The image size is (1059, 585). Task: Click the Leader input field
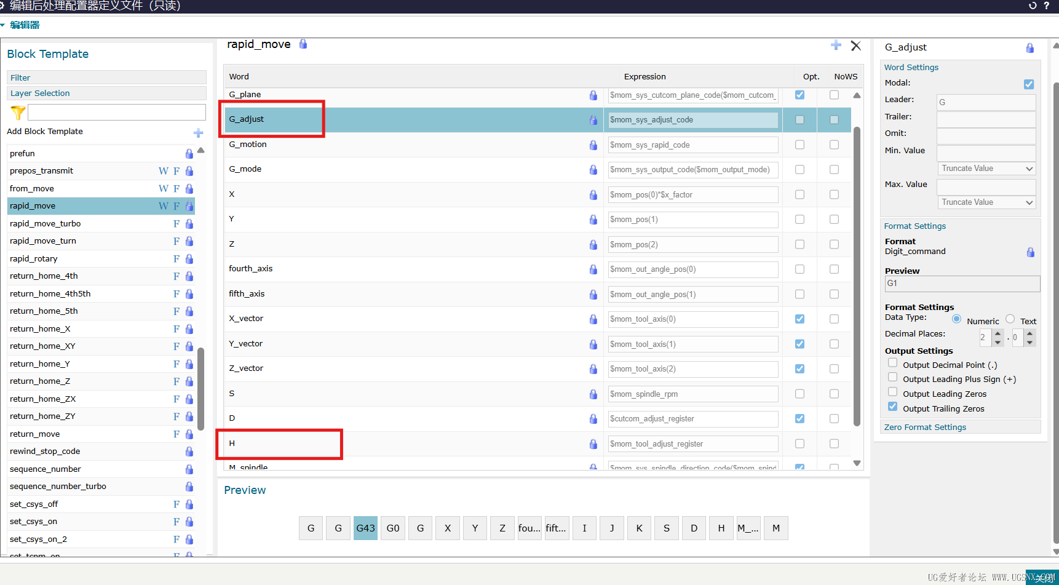point(986,102)
